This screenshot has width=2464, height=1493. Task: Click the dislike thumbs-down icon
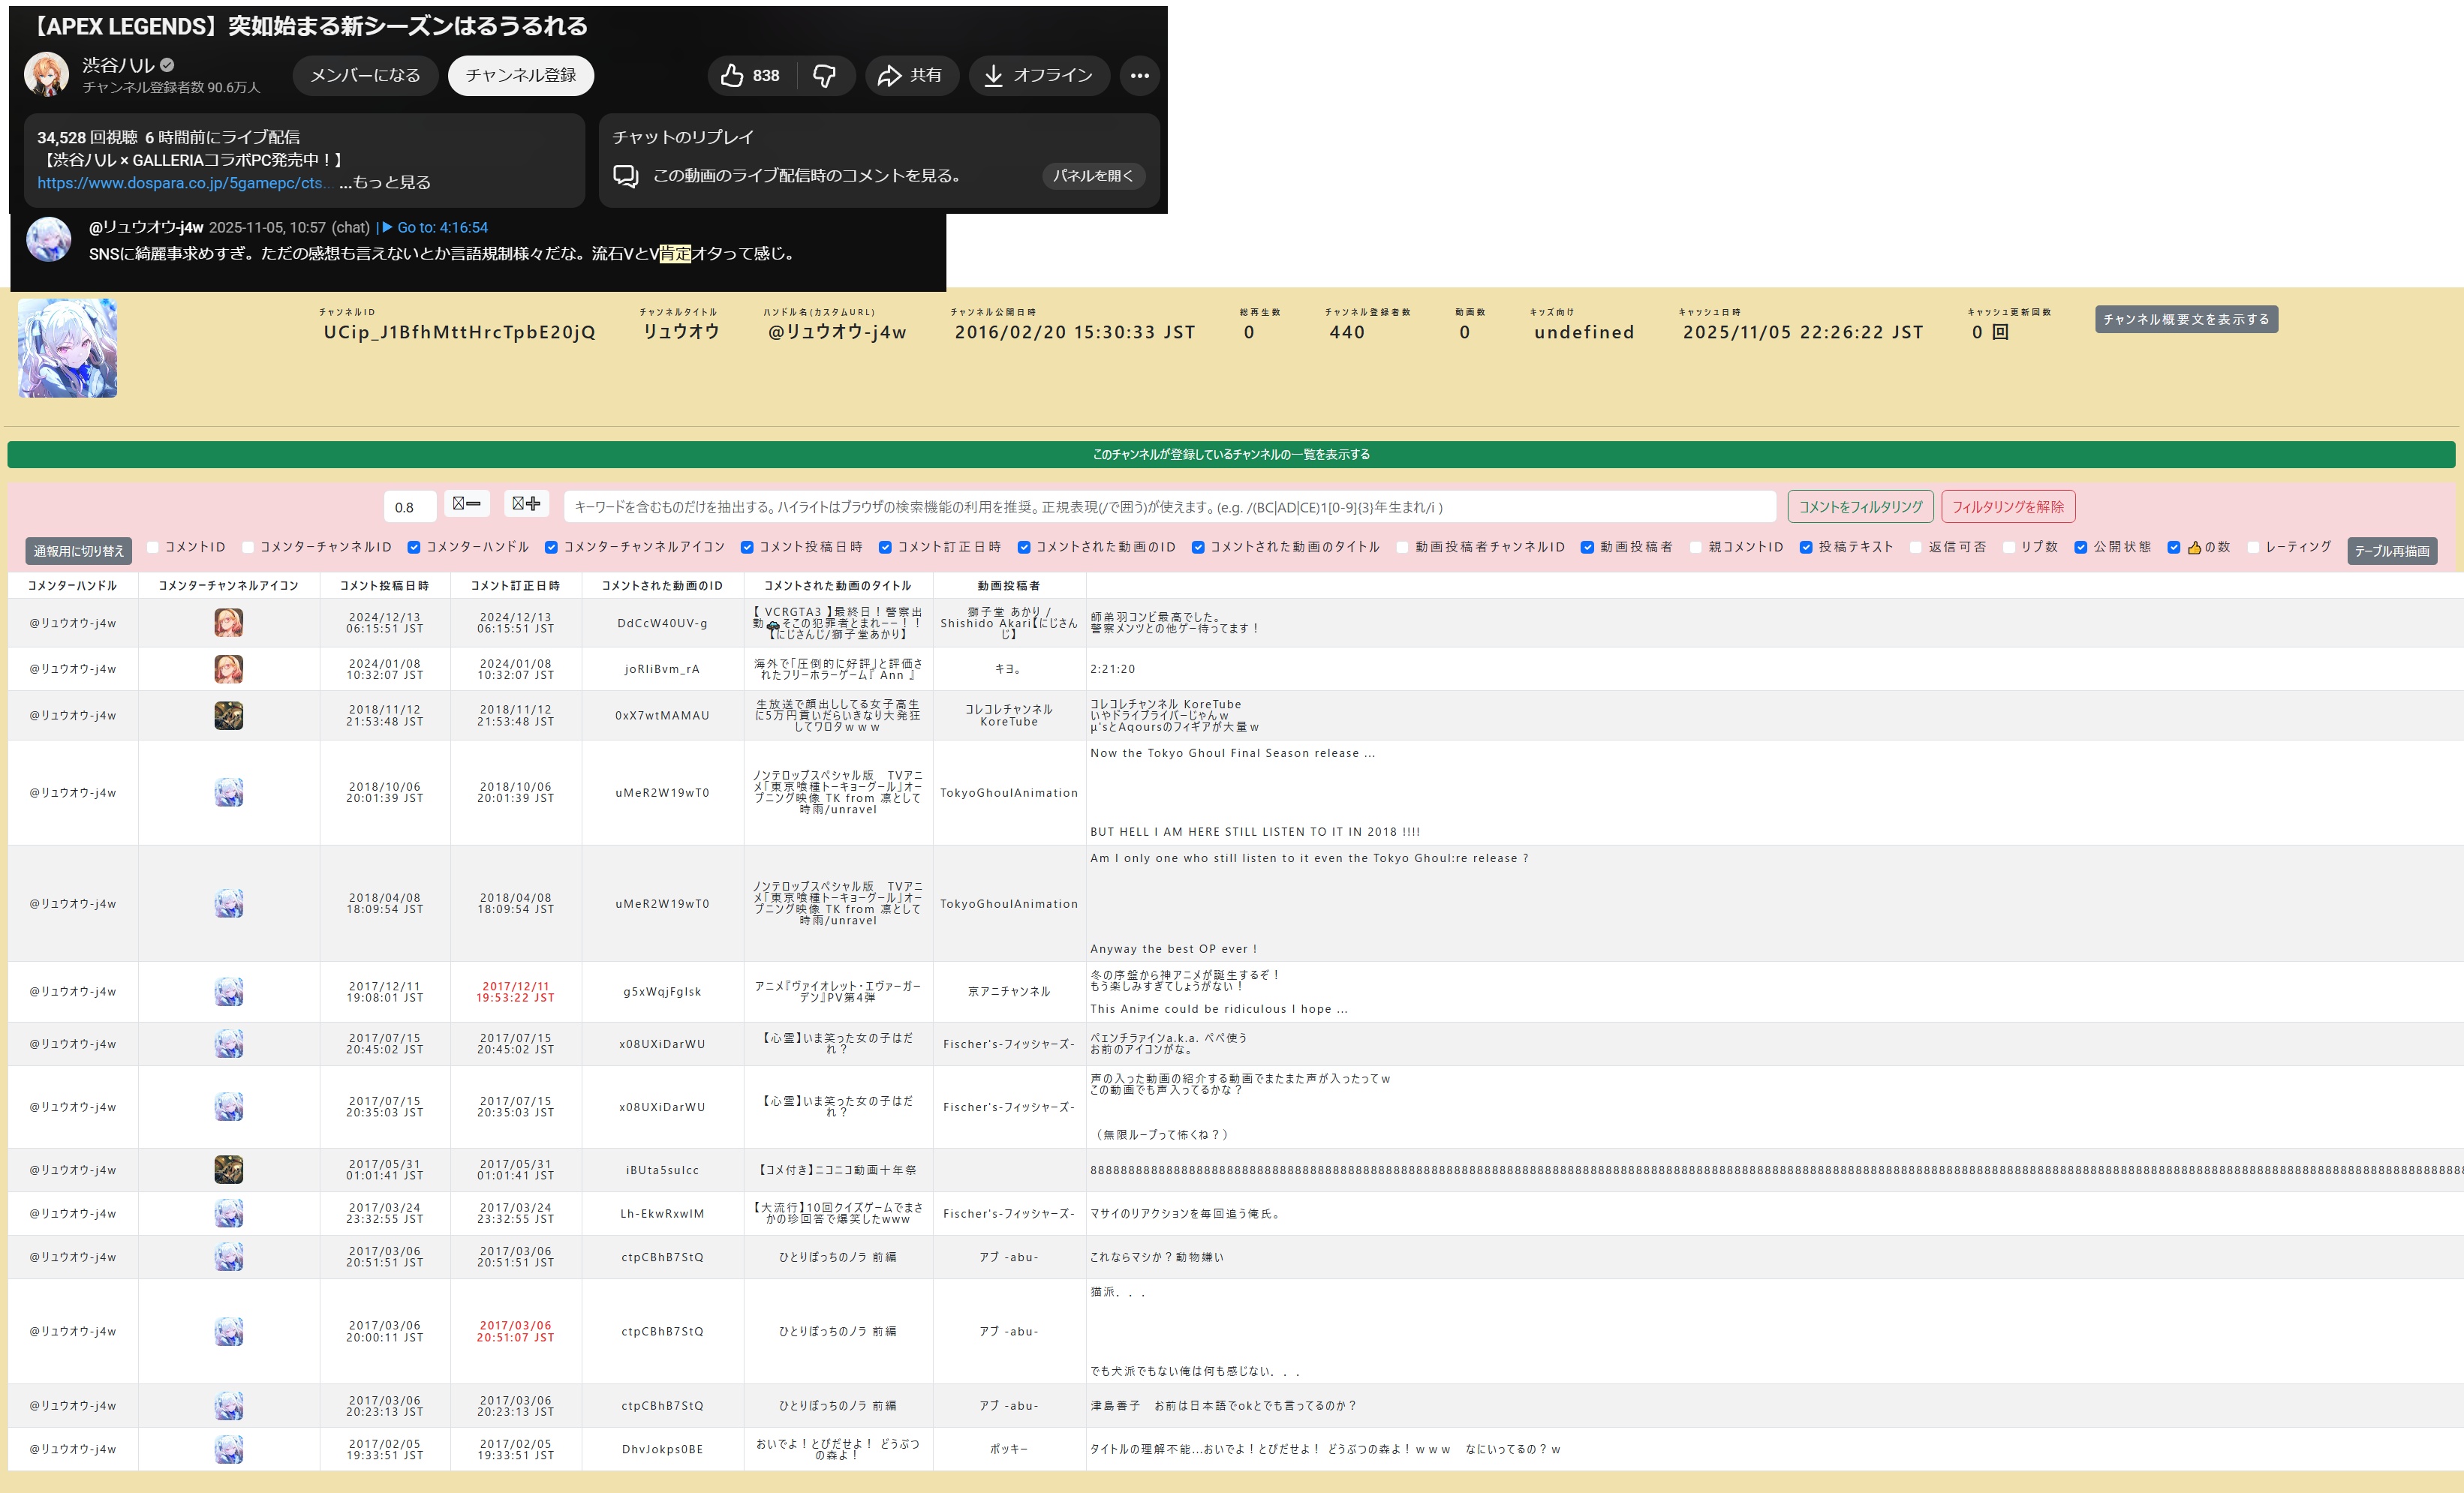[x=824, y=76]
